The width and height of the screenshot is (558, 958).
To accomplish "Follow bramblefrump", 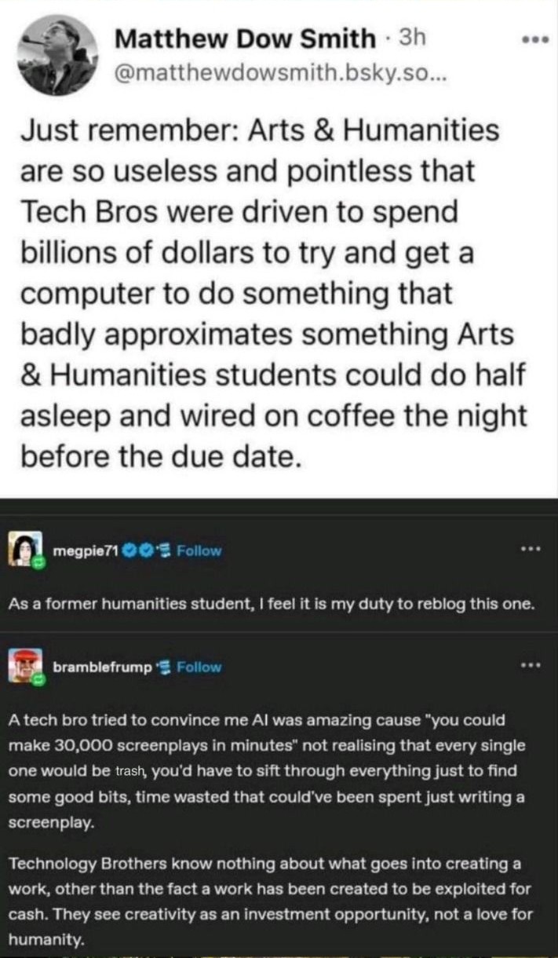I will click(x=199, y=667).
